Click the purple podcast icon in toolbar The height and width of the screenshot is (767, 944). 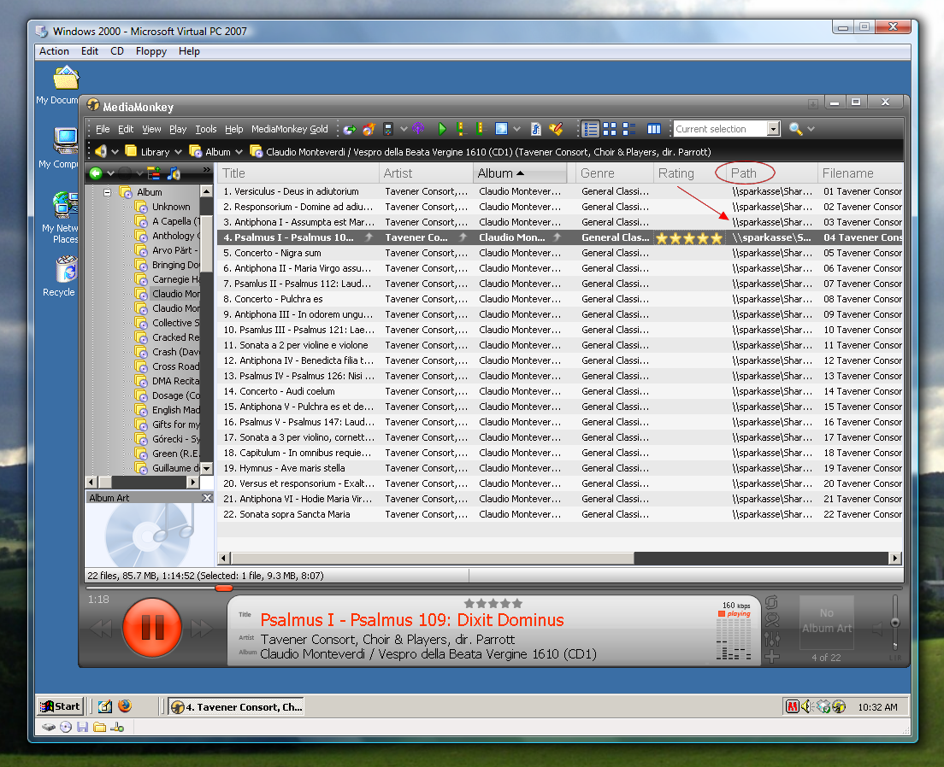point(418,129)
